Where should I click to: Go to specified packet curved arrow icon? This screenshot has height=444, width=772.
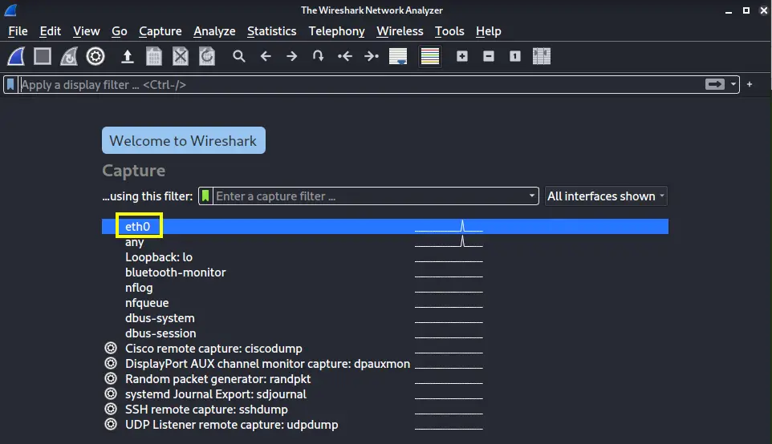318,55
